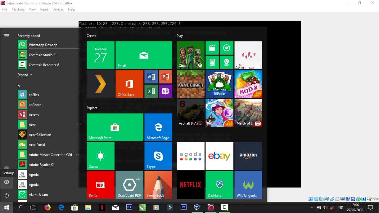379x213 pixels.
Task: Launch Microsoft Access
Action: click(49, 115)
